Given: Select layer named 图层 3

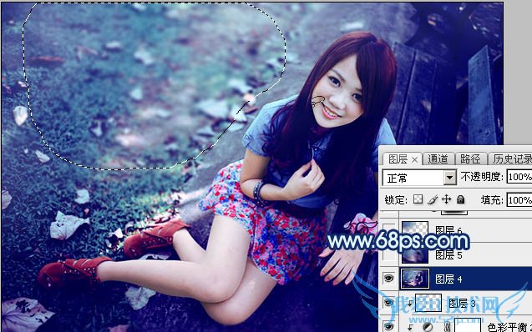Looking at the screenshot, I should click(x=462, y=303).
